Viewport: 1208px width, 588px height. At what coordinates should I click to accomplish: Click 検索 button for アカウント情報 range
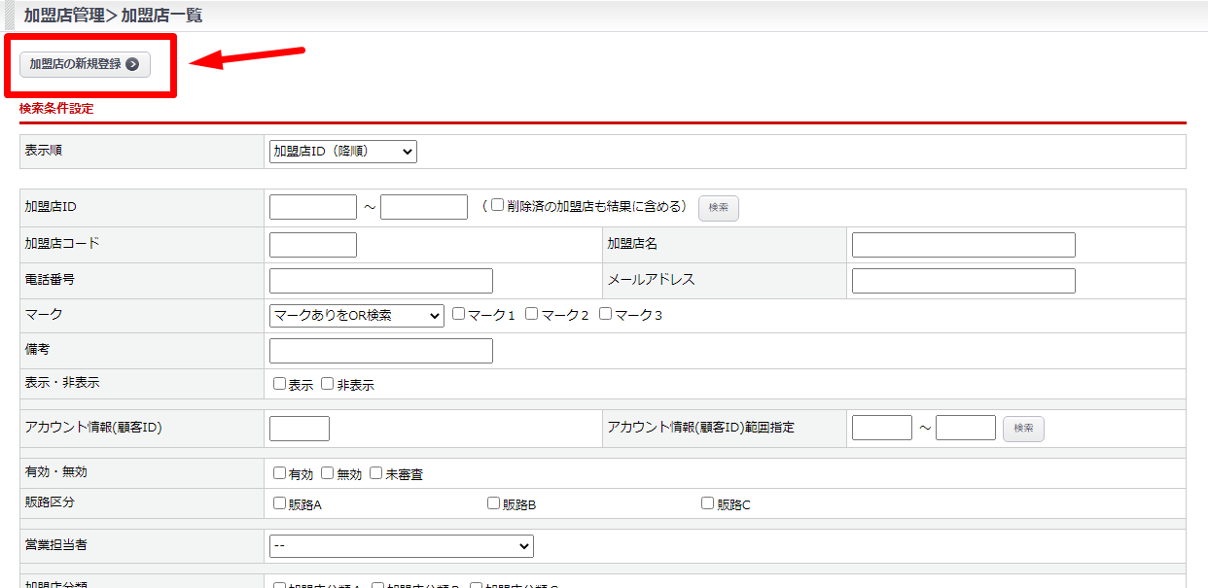click(1023, 429)
